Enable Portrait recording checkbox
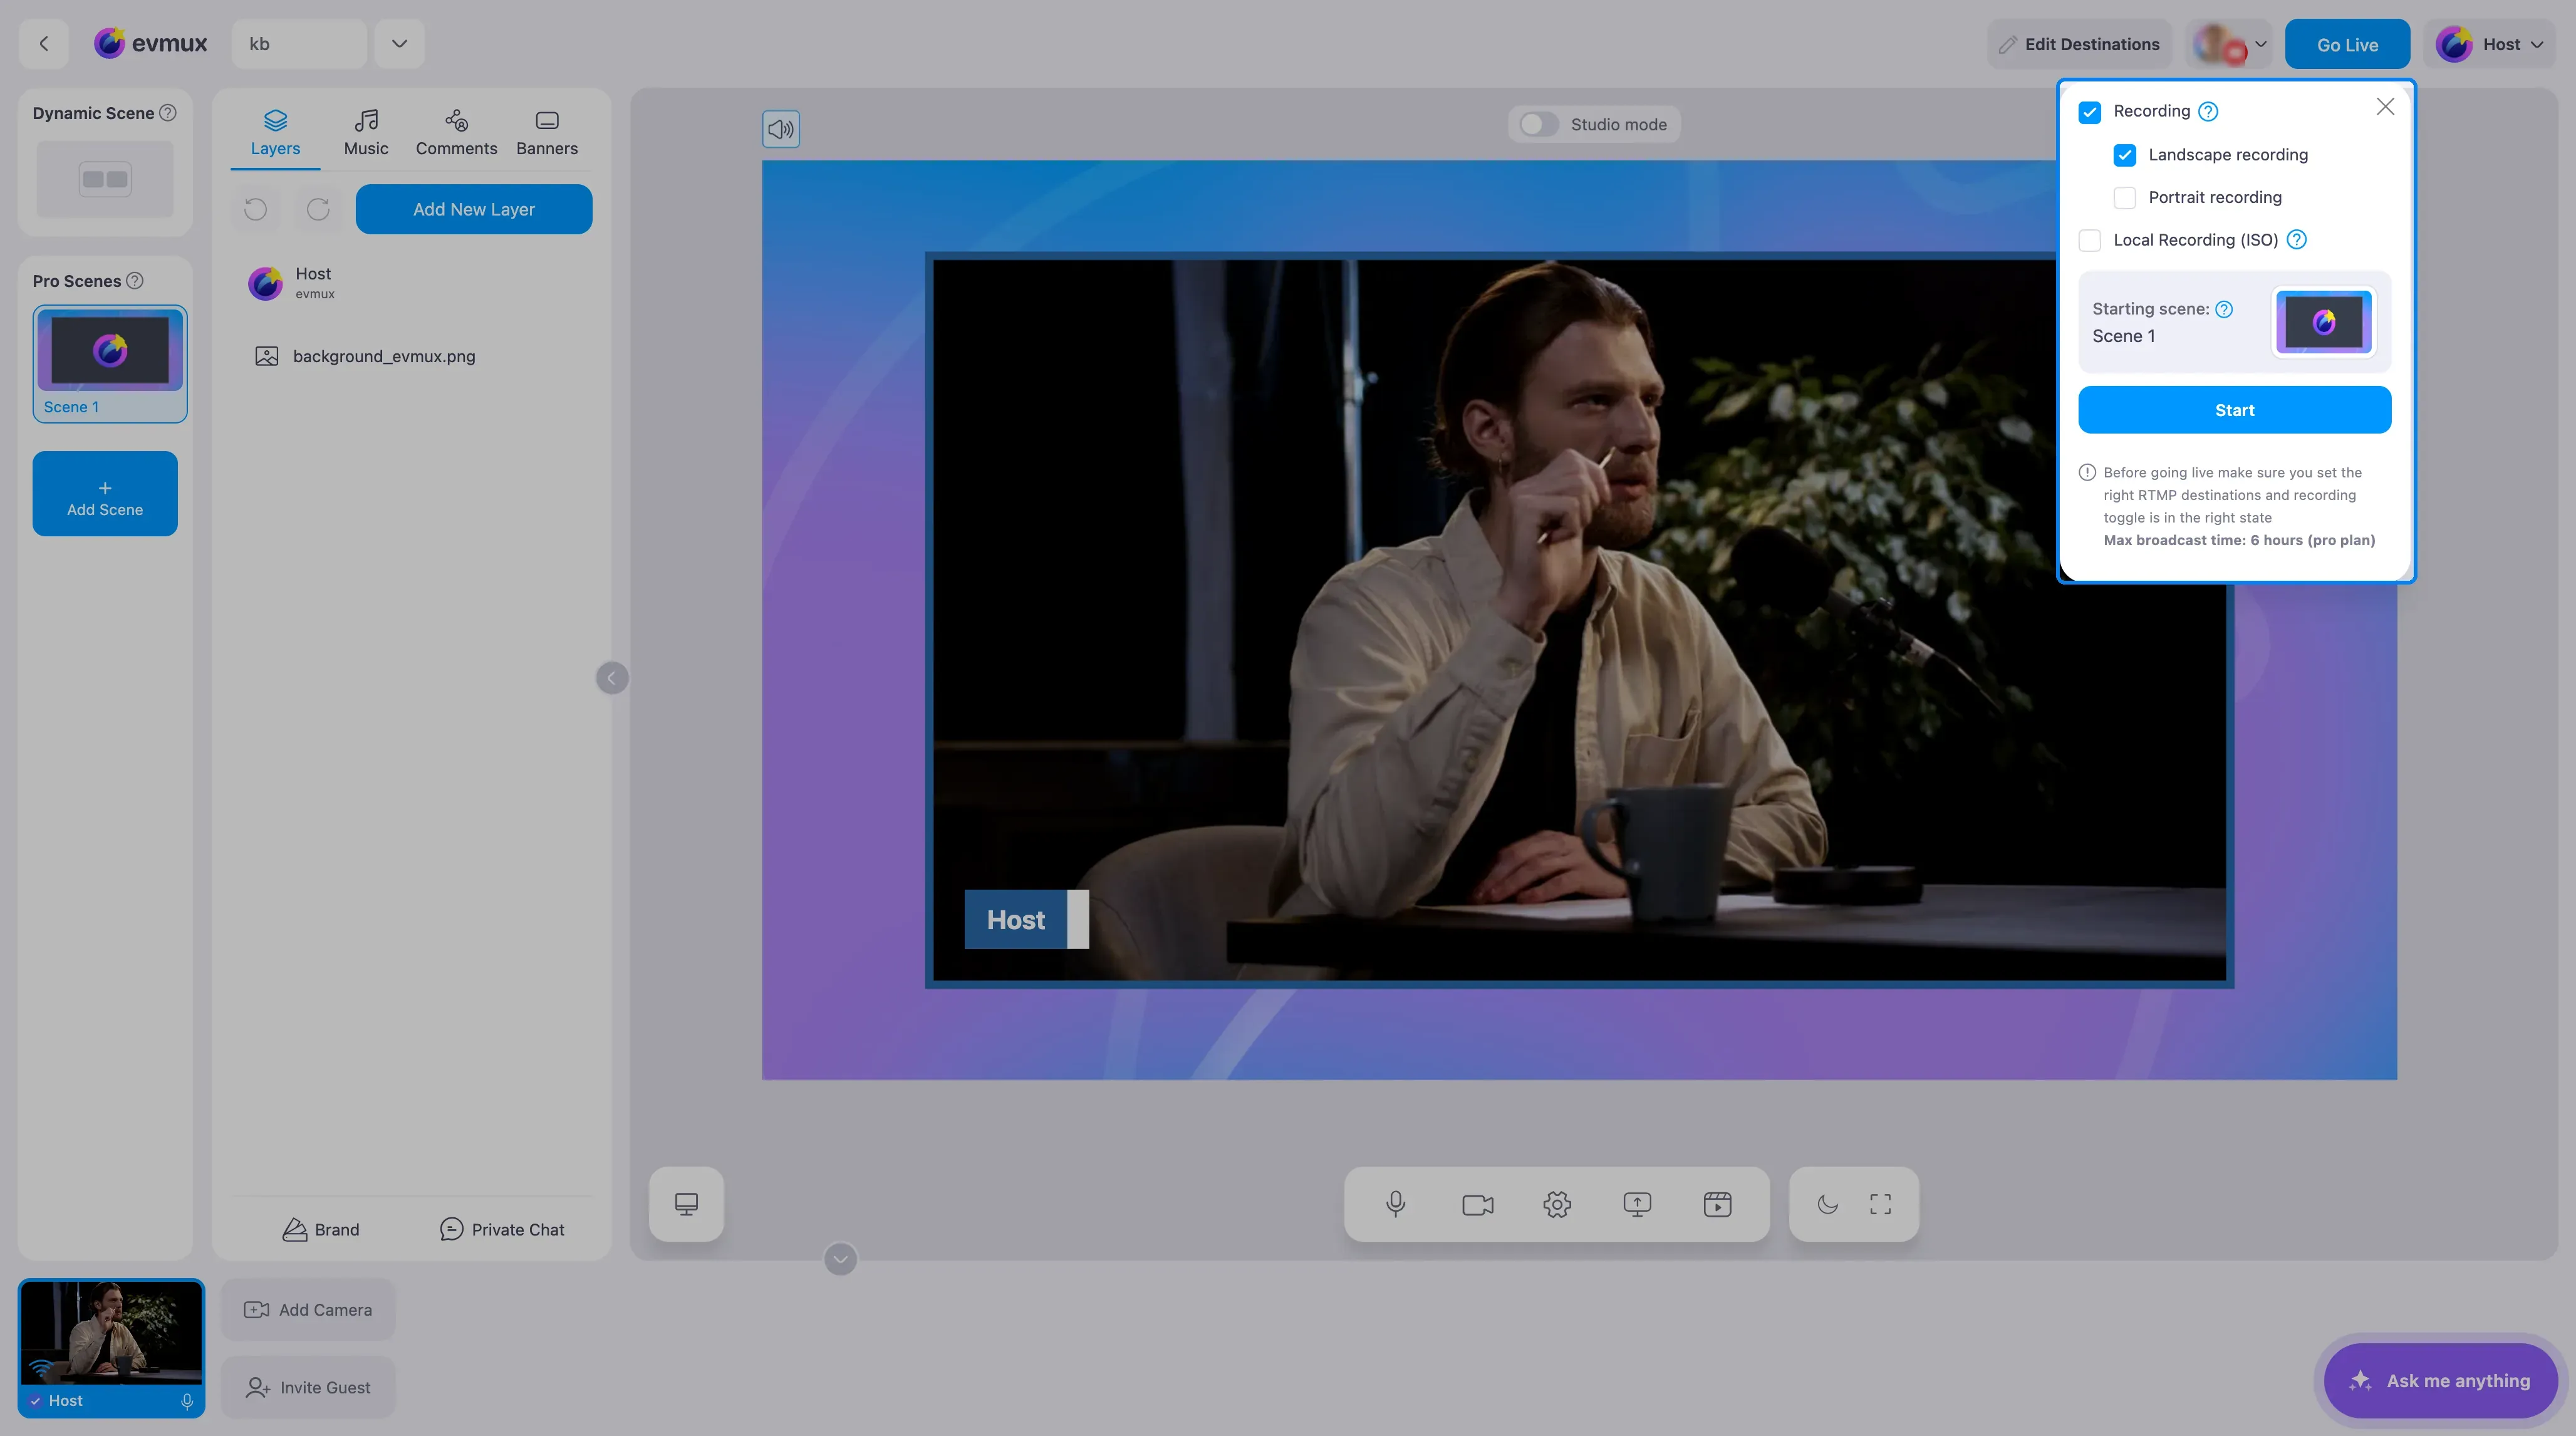2576x1436 pixels. [2124, 198]
